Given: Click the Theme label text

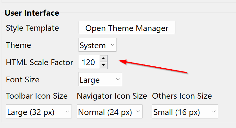Looking at the screenshot, I should (18, 45).
